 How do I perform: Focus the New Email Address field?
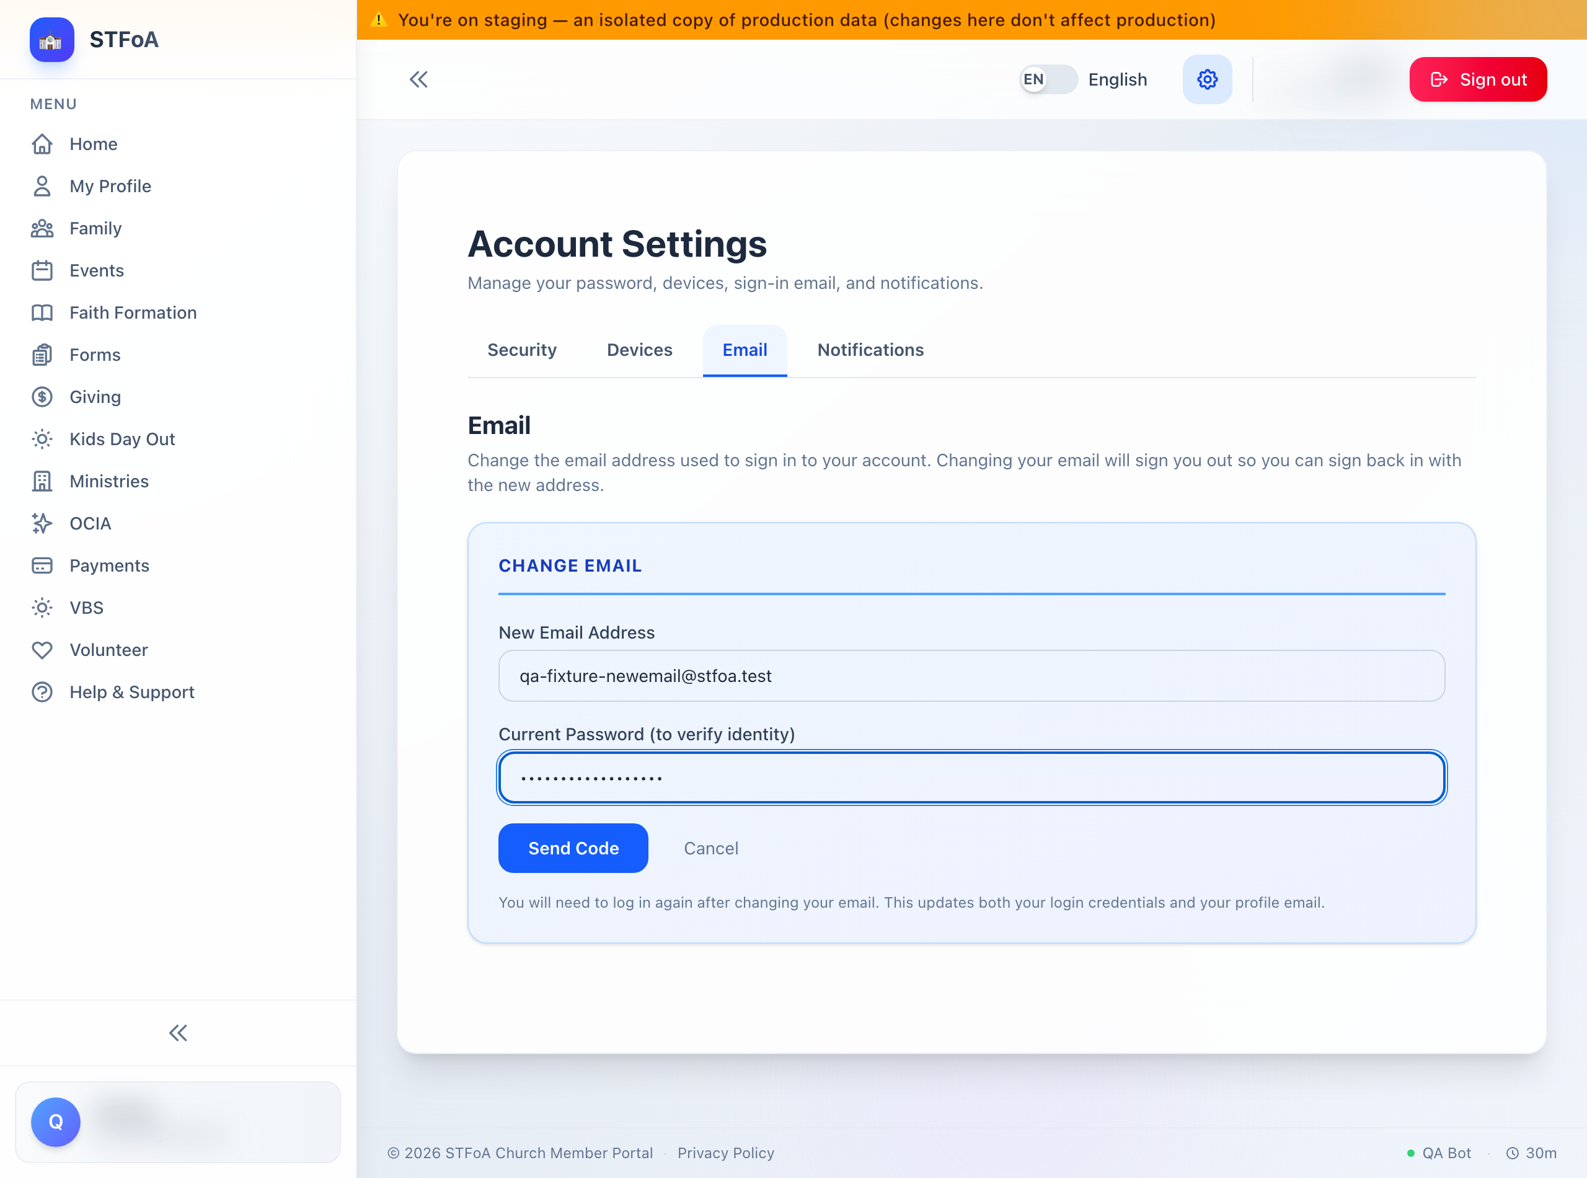click(972, 675)
